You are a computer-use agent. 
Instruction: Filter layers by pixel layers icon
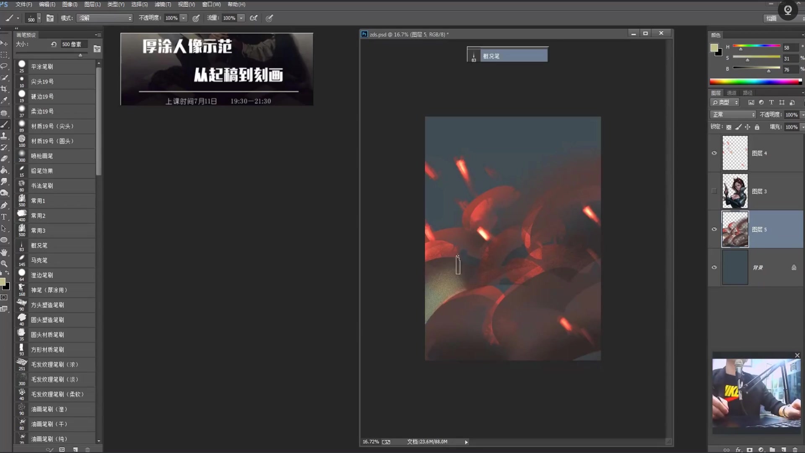(751, 102)
